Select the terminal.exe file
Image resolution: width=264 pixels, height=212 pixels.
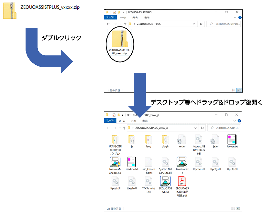point(182,162)
